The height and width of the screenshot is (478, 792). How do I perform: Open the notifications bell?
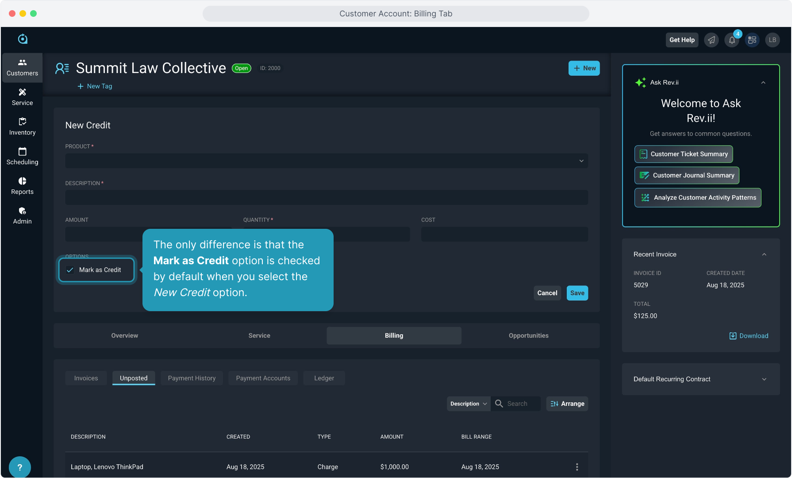(x=732, y=40)
